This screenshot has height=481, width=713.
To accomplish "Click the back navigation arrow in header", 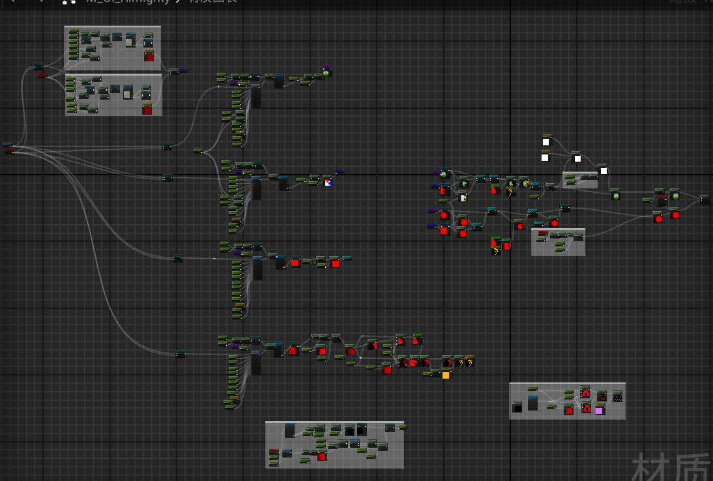I will point(12,2).
